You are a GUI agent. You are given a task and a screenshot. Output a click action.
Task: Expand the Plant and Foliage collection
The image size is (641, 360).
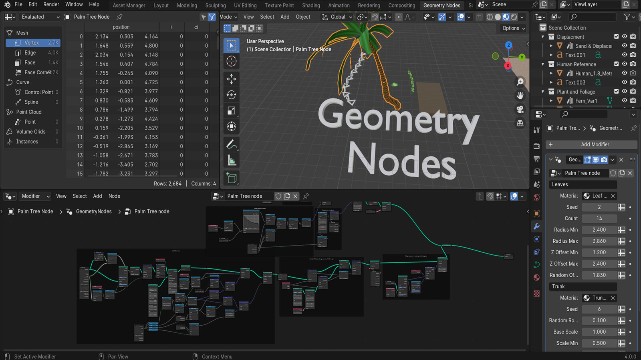pos(543,92)
